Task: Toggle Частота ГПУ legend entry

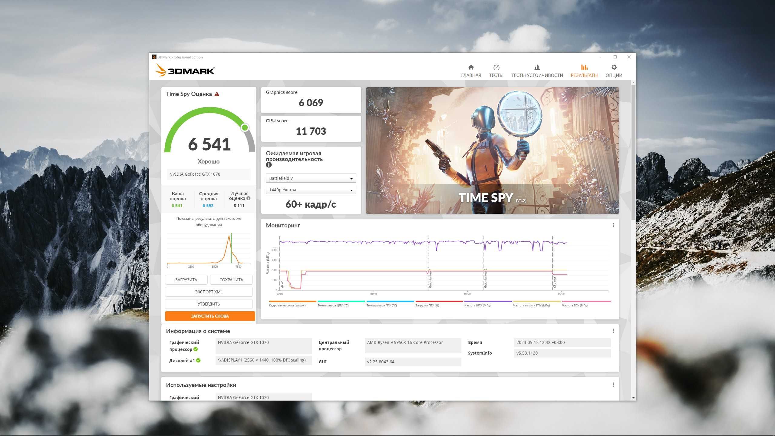Action: tap(586, 304)
